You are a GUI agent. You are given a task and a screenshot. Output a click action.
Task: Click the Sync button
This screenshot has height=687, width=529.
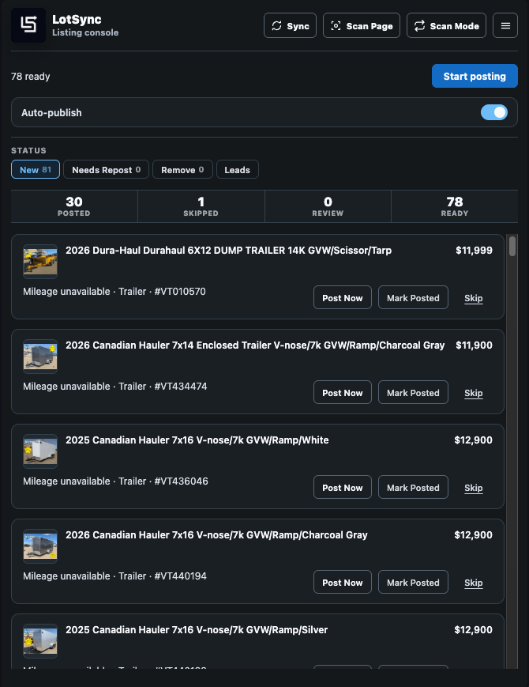click(x=290, y=25)
